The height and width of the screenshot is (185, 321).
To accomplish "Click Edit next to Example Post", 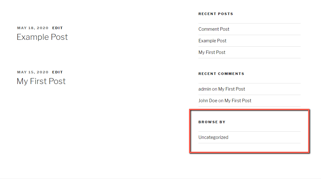I will click(57, 28).
